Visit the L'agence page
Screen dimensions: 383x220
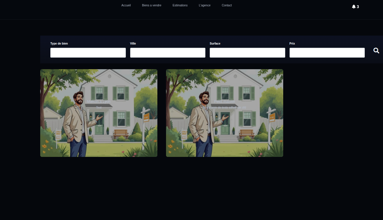coord(205,5)
